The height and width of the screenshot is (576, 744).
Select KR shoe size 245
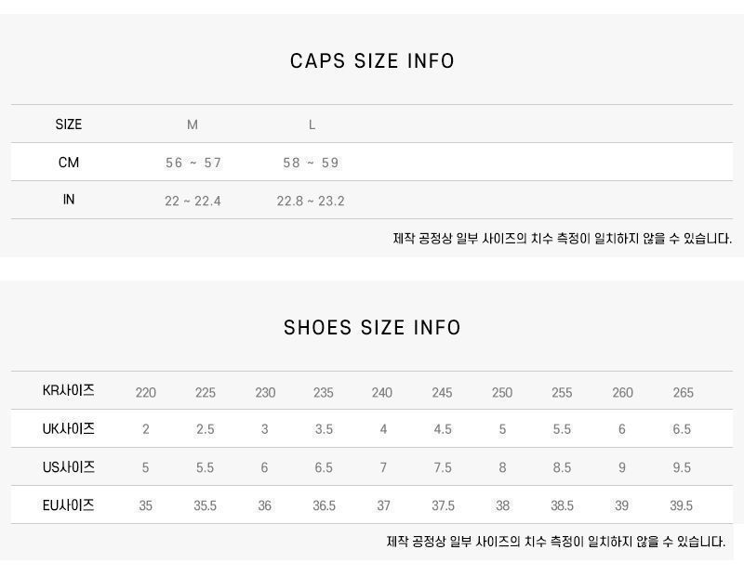tap(442, 392)
